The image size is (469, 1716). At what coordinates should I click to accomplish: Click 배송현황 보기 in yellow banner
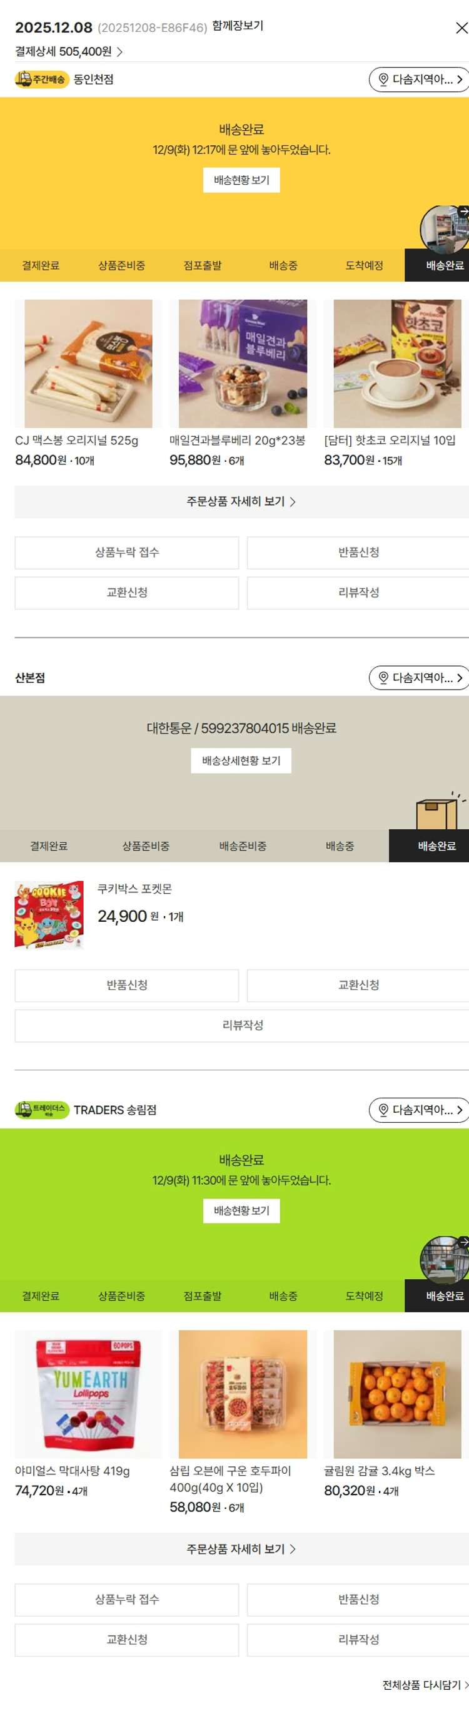coord(241,180)
